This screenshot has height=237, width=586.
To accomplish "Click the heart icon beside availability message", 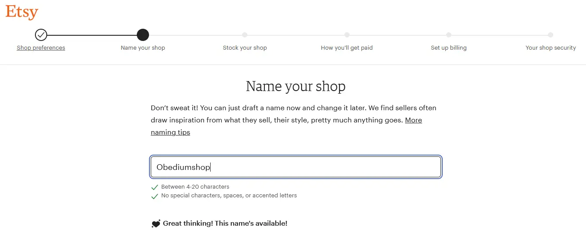I will 156,223.
